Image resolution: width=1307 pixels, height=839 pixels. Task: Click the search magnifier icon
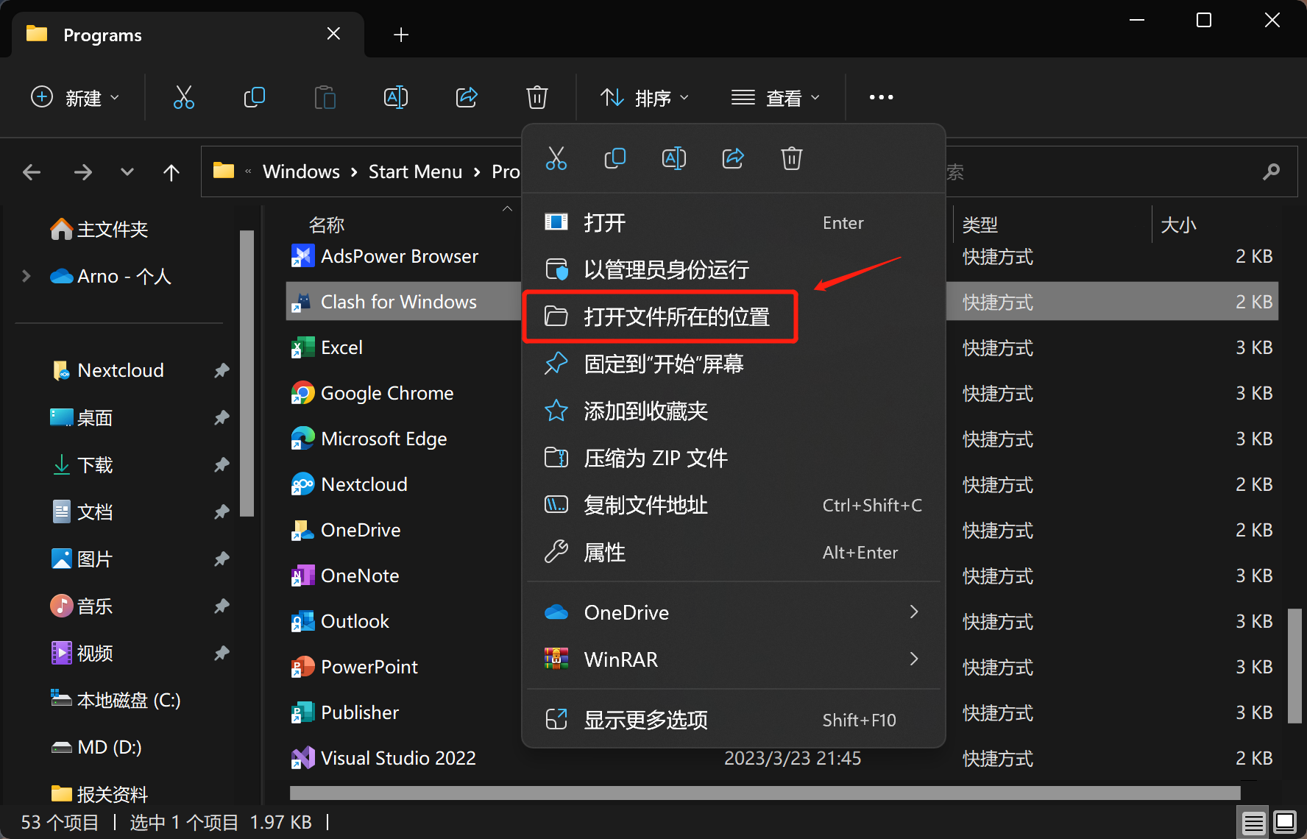(1271, 172)
